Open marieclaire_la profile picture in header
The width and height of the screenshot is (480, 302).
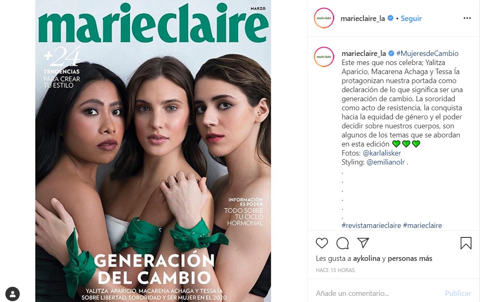click(x=324, y=18)
